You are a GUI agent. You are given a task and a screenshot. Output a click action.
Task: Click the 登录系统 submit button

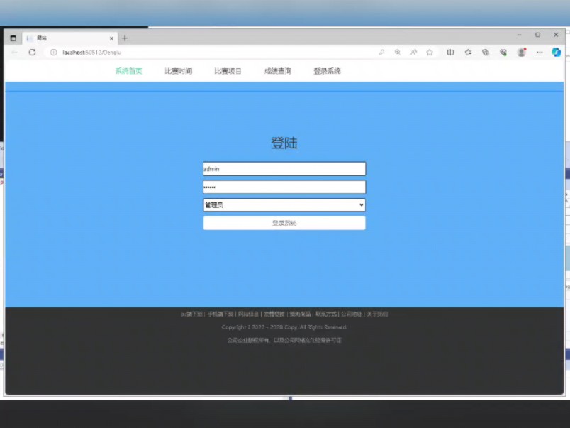pyautogui.click(x=284, y=223)
